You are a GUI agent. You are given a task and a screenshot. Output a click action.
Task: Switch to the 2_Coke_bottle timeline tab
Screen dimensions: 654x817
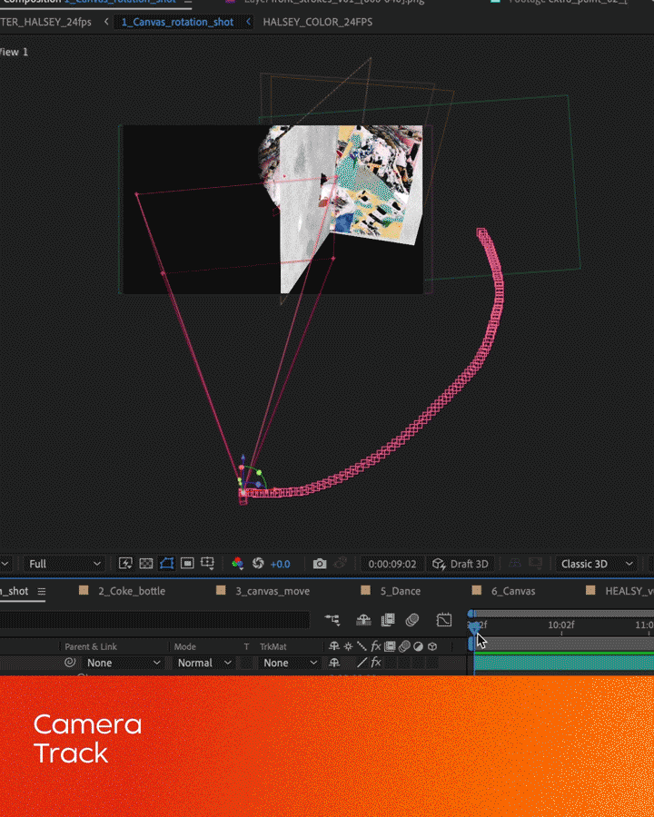coord(132,591)
